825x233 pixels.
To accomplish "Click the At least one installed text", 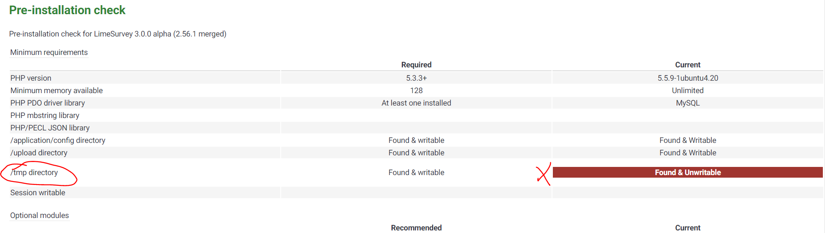I will tap(416, 103).
